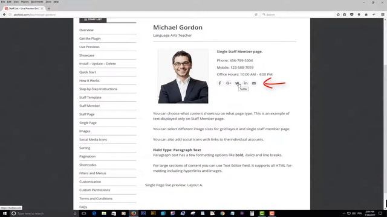The width and height of the screenshot is (387, 217).
Task: Open the Downloads arrow icon
Action: click(x=359, y=14)
